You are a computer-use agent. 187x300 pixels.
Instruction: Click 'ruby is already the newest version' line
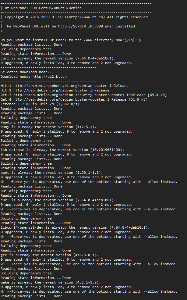pyautogui.click(x=48, y=127)
